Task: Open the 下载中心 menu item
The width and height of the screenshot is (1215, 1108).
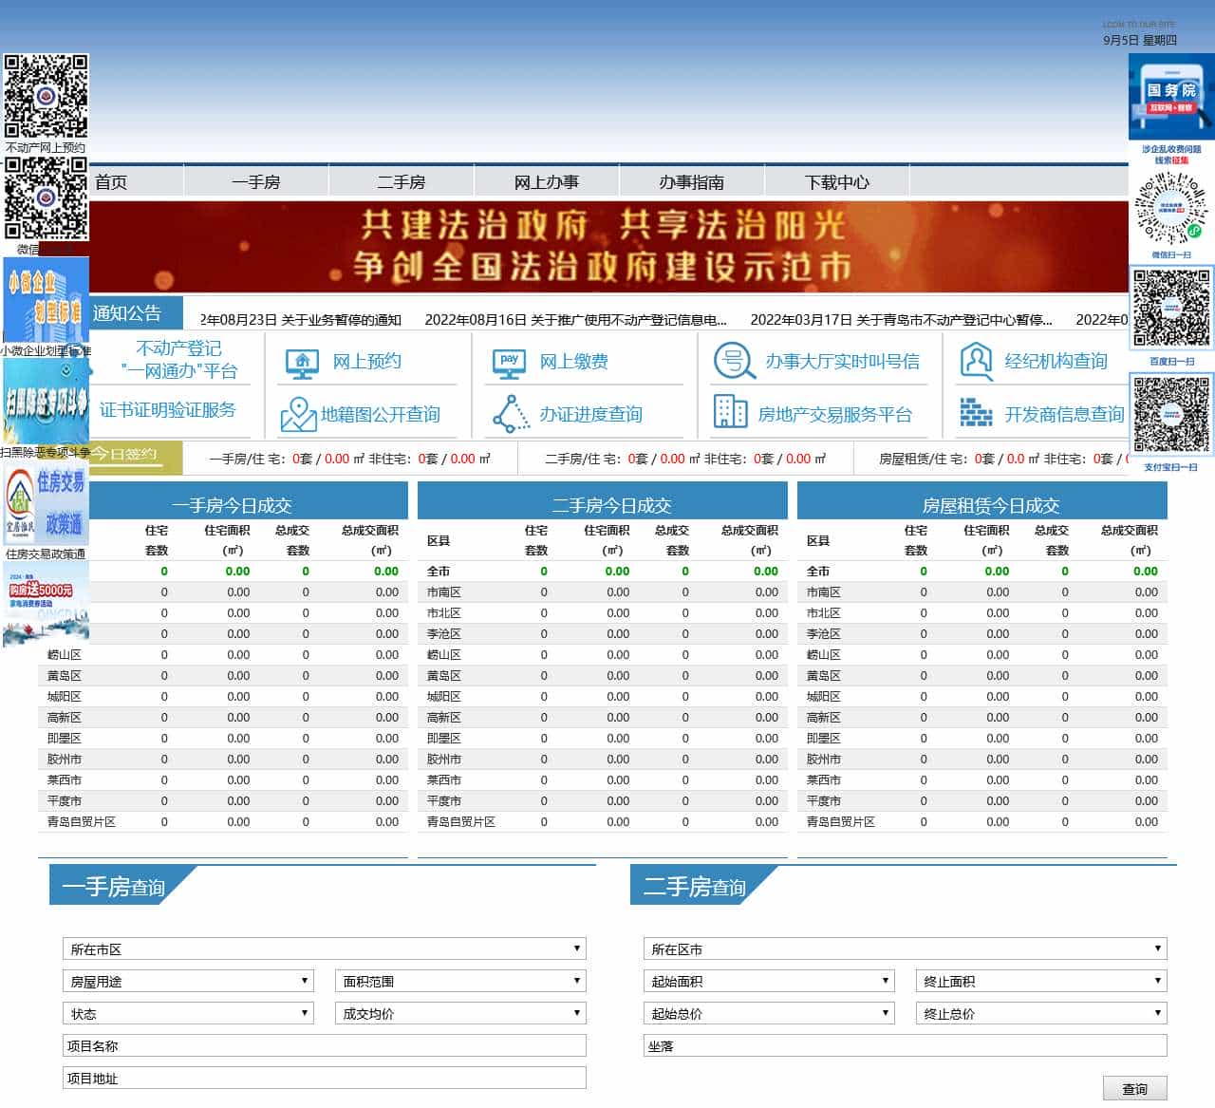Action: tap(838, 180)
